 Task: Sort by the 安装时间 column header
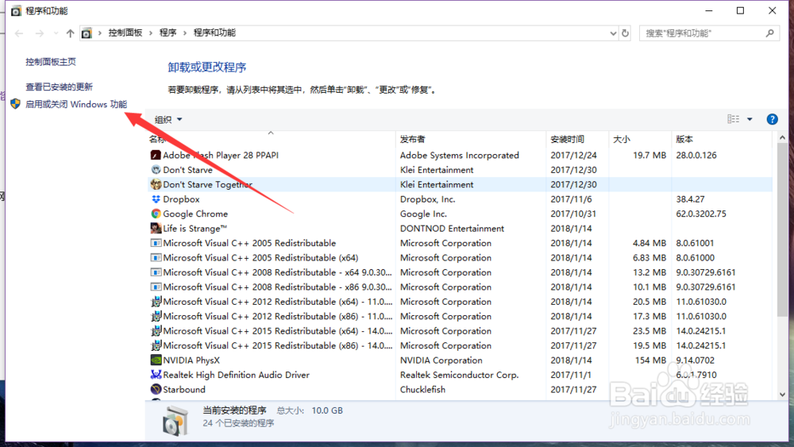click(x=578, y=139)
